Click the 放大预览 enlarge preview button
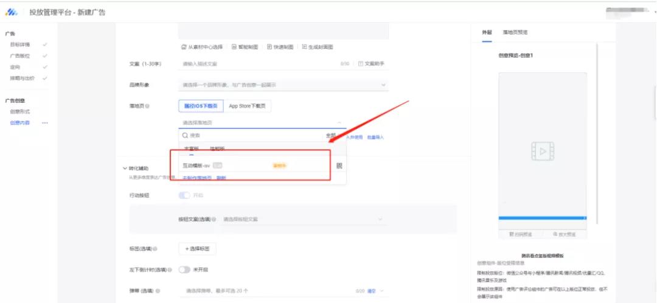 (x=565, y=234)
